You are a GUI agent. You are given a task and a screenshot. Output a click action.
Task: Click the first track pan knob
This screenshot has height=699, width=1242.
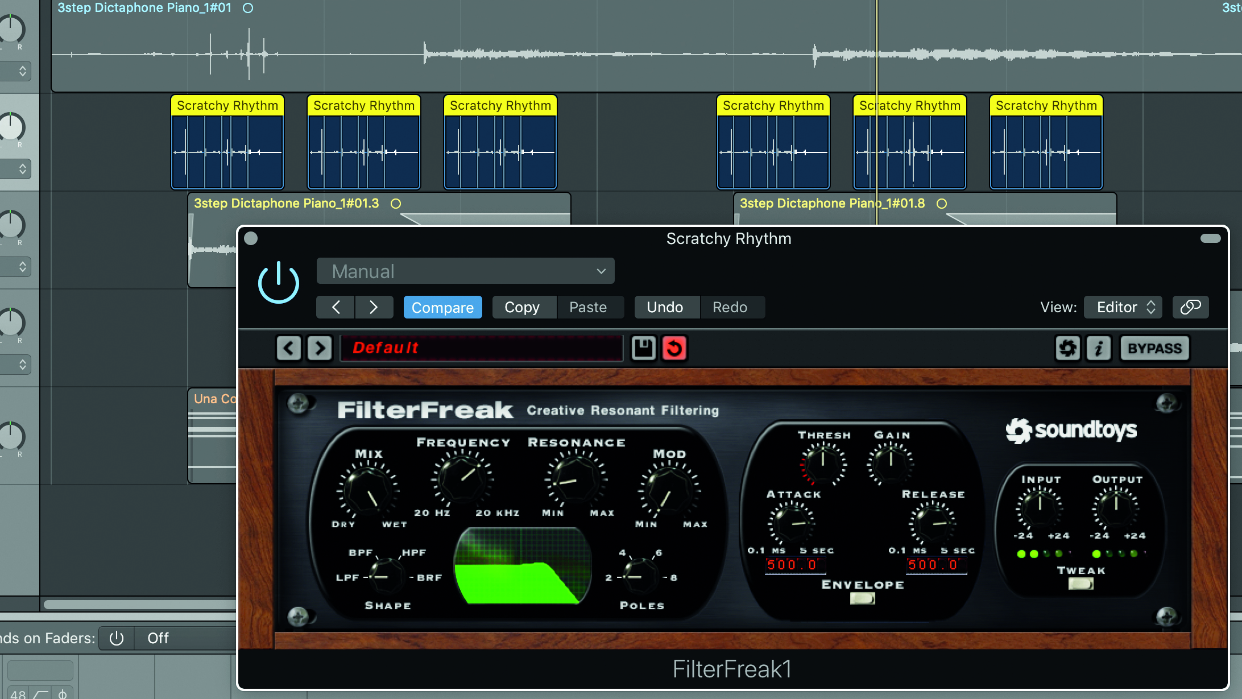tap(11, 29)
